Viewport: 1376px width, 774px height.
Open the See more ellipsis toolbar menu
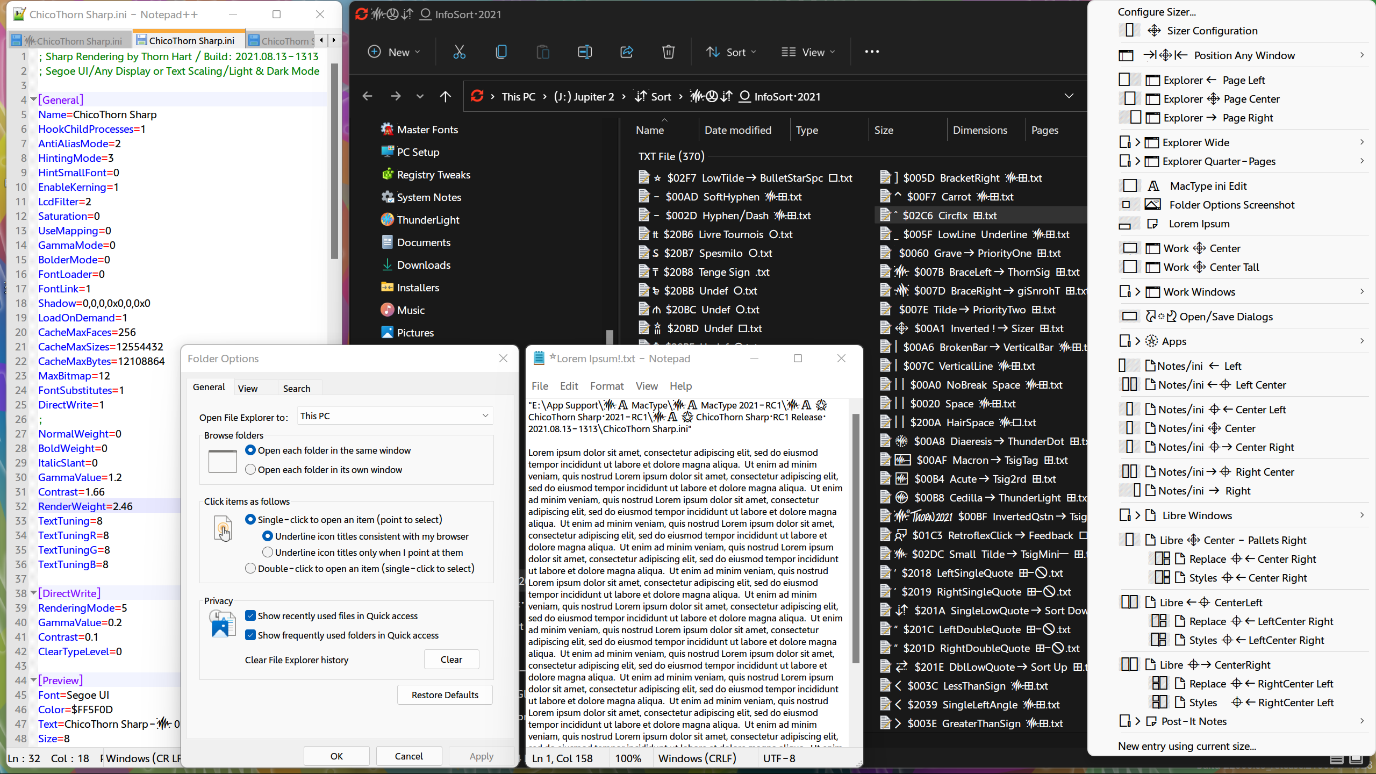[871, 52]
